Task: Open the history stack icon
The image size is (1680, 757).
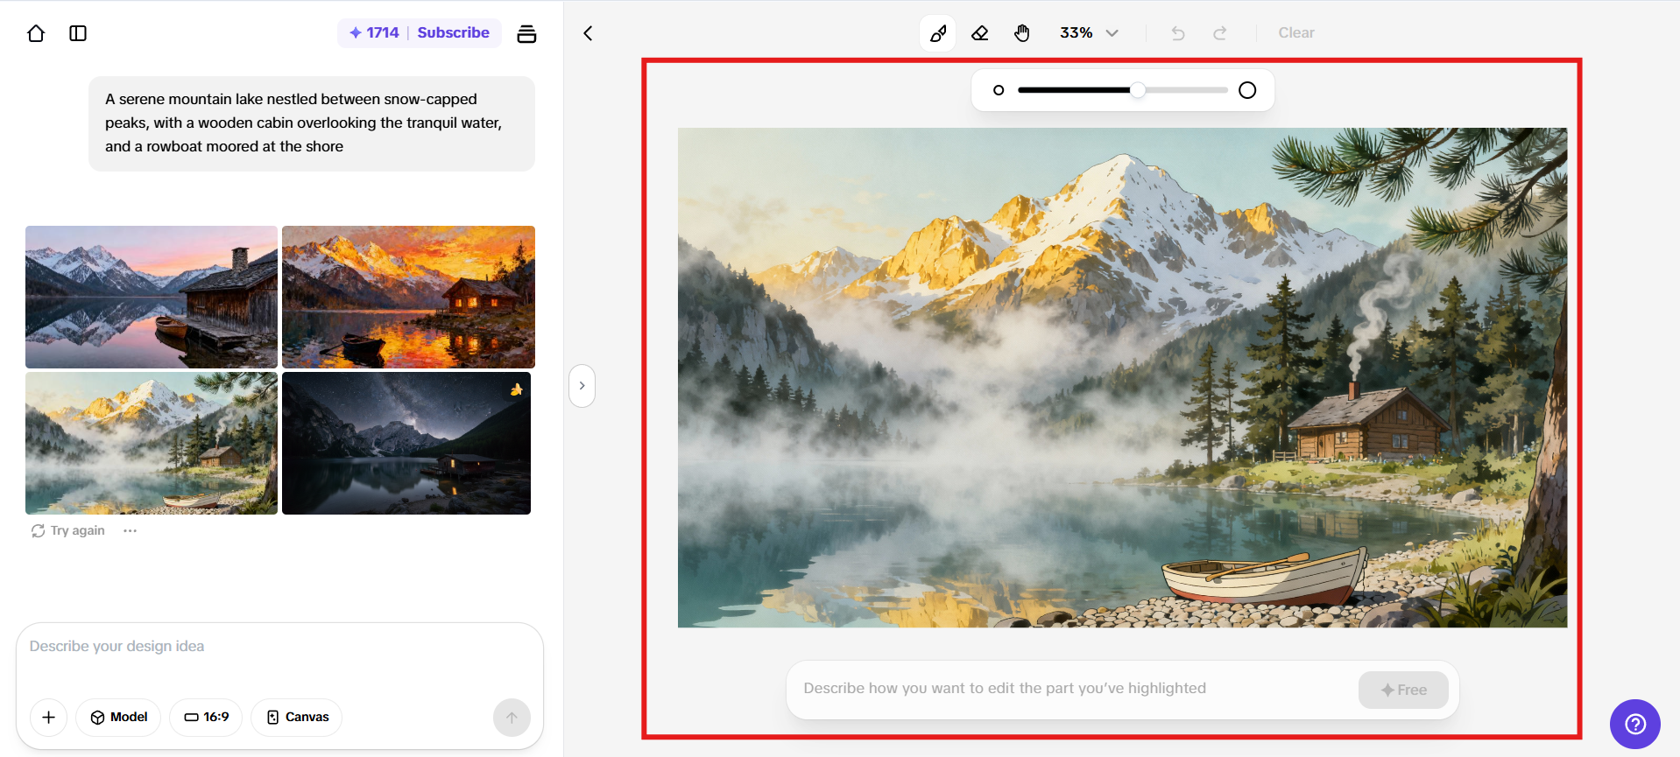Action: [526, 33]
